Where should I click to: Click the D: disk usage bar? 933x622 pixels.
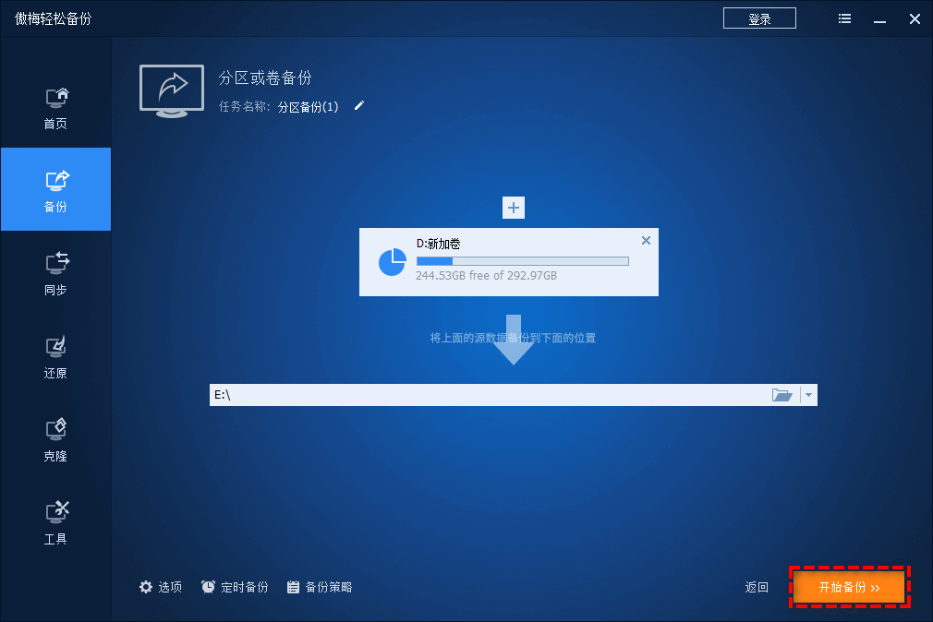click(x=523, y=261)
